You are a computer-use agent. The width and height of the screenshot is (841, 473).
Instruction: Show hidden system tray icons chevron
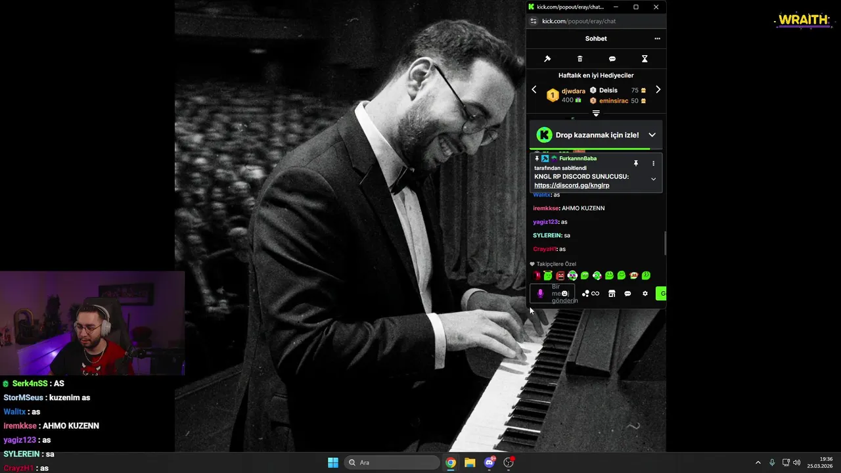(758, 462)
